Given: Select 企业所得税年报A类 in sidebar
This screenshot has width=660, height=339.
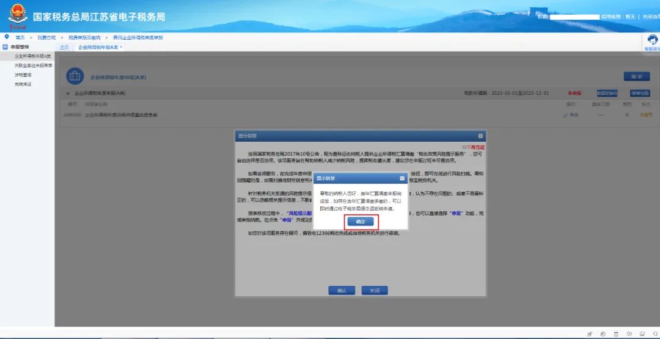Looking at the screenshot, I should tap(28, 56).
